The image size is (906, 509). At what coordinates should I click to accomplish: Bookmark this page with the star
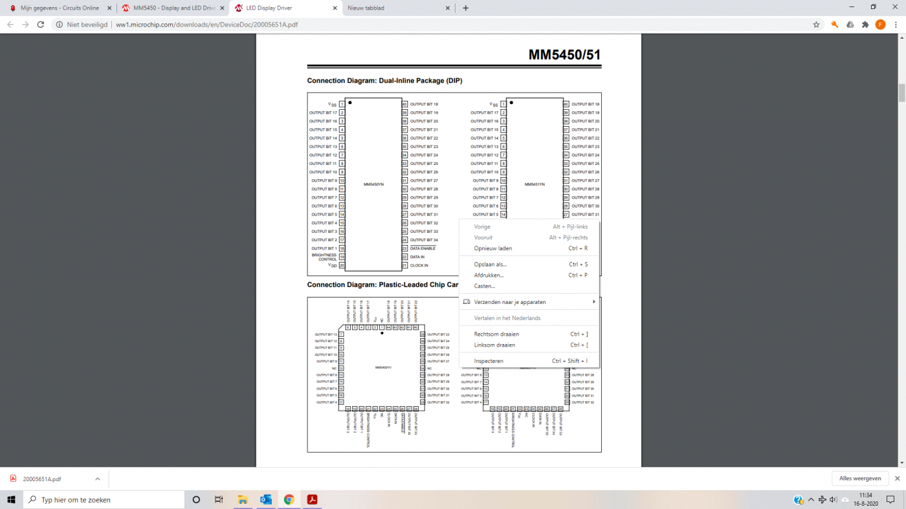click(x=816, y=25)
